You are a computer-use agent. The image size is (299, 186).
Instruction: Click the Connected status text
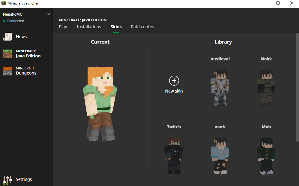[15, 21]
